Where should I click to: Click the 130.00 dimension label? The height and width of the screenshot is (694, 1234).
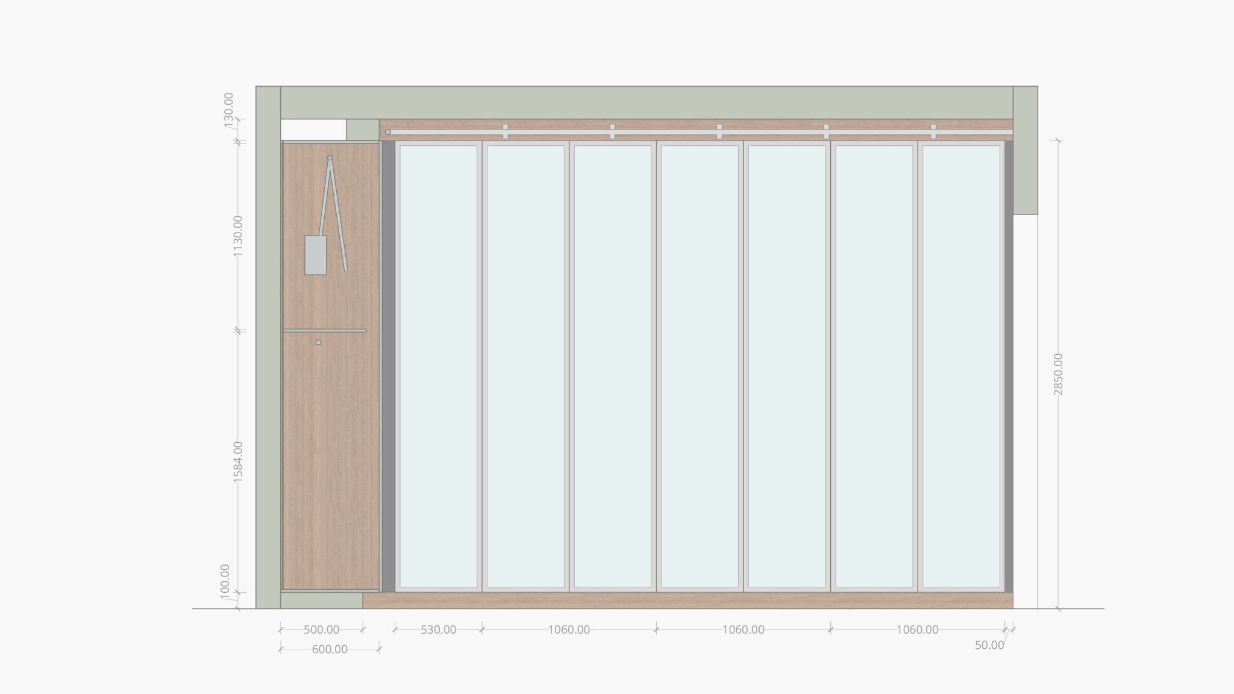click(229, 110)
